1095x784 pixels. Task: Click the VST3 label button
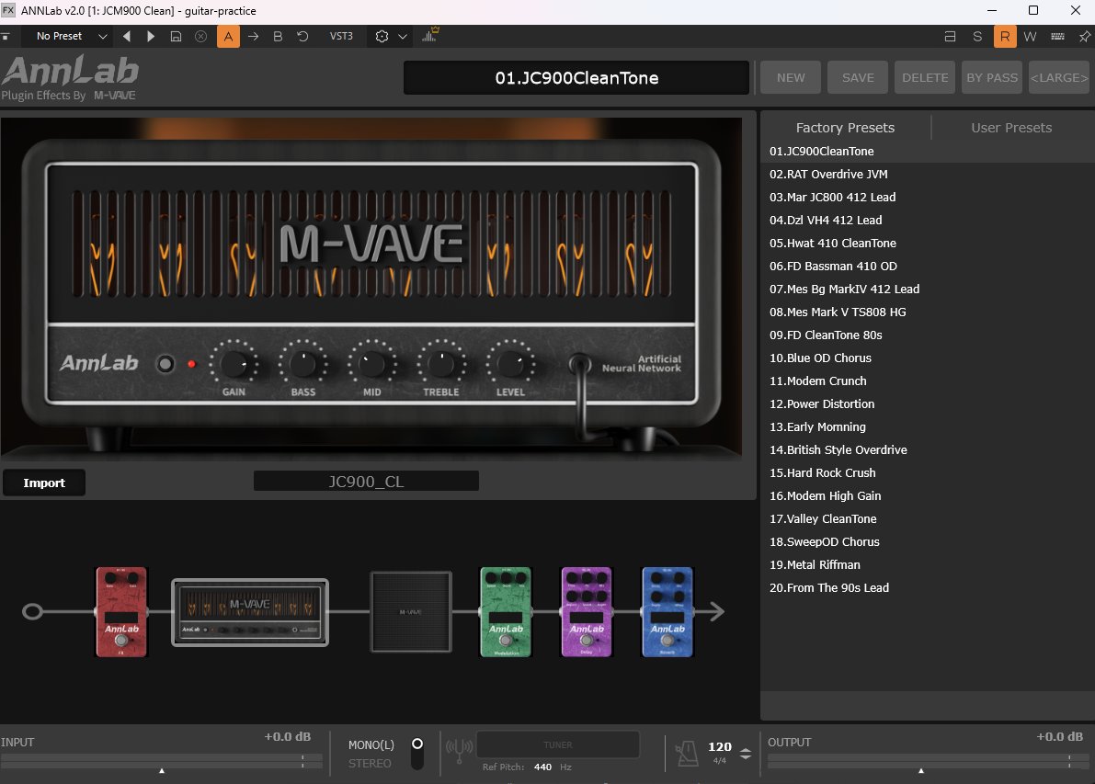click(x=341, y=36)
